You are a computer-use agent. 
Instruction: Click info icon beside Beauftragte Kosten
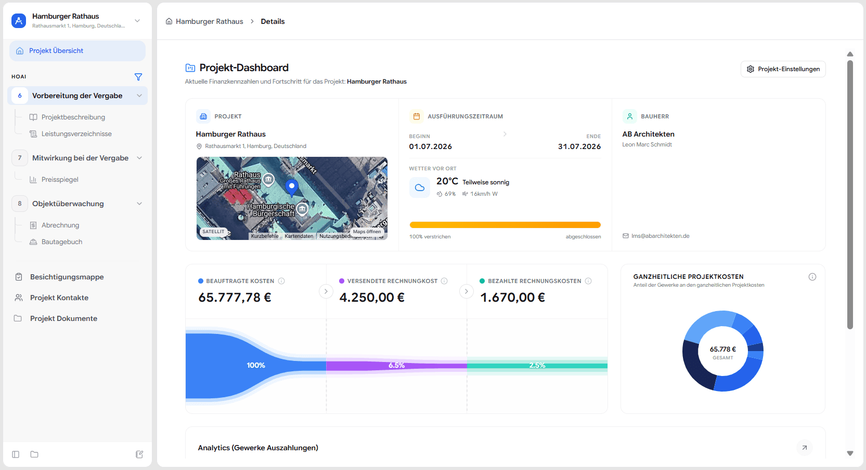(x=281, y=281)
